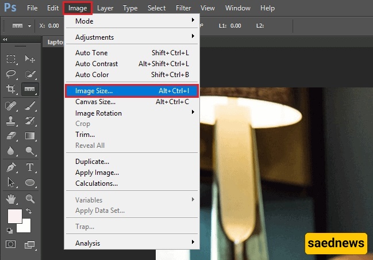
Task: Open the Filter menu
Action: [183, 9]
